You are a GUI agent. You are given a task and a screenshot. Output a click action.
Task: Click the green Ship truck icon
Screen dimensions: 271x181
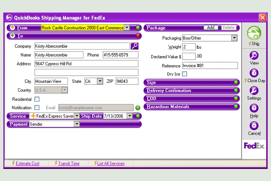point(254,34)
